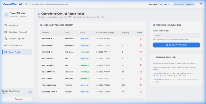Click the Status column header
206x104 pixels.
coord(82,33)
